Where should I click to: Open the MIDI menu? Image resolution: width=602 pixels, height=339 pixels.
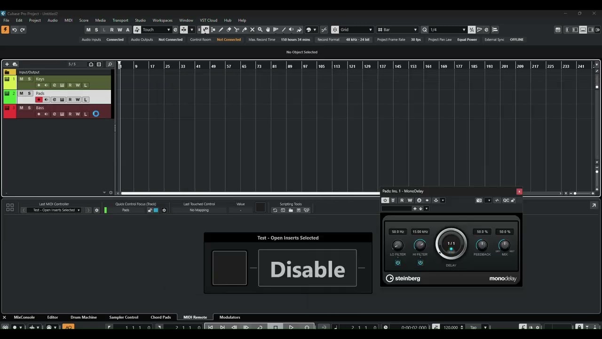[x=68, y=20]
